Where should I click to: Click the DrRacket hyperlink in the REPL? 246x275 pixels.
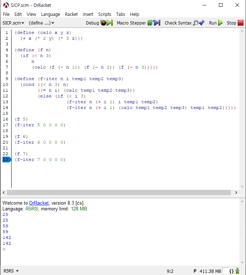(x=39, y=203)
